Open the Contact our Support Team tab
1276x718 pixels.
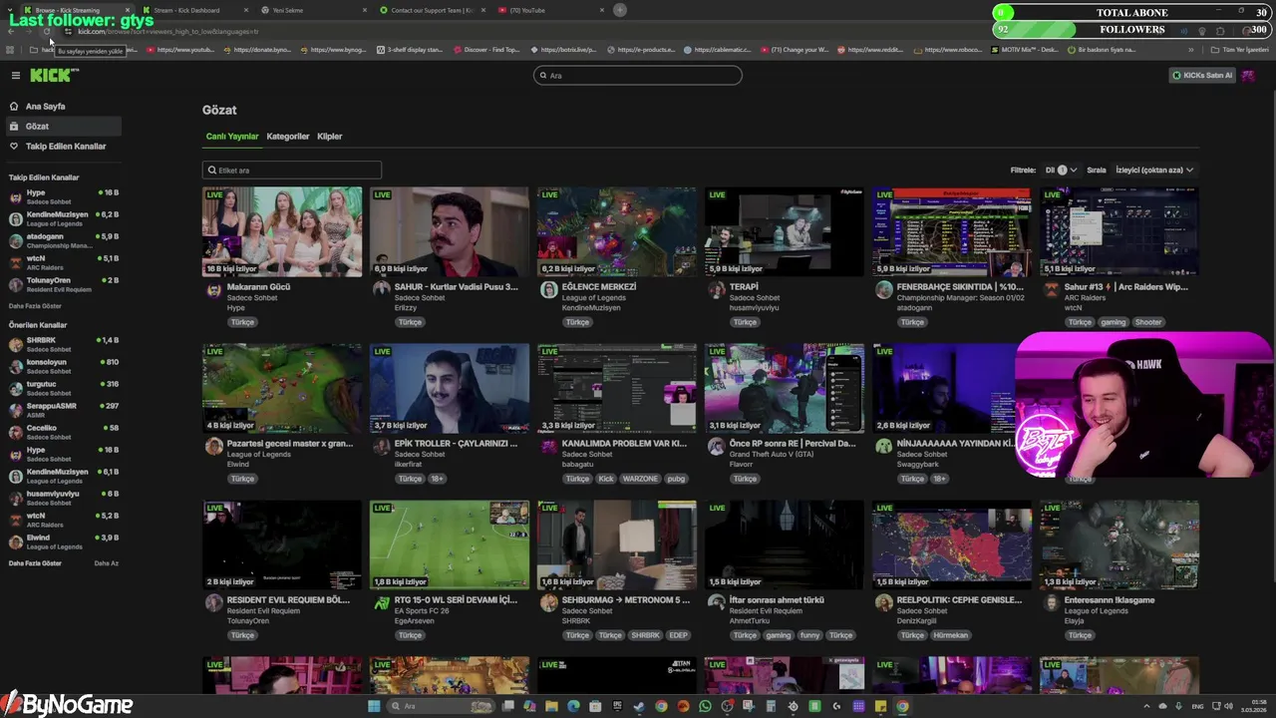[432, 10]
